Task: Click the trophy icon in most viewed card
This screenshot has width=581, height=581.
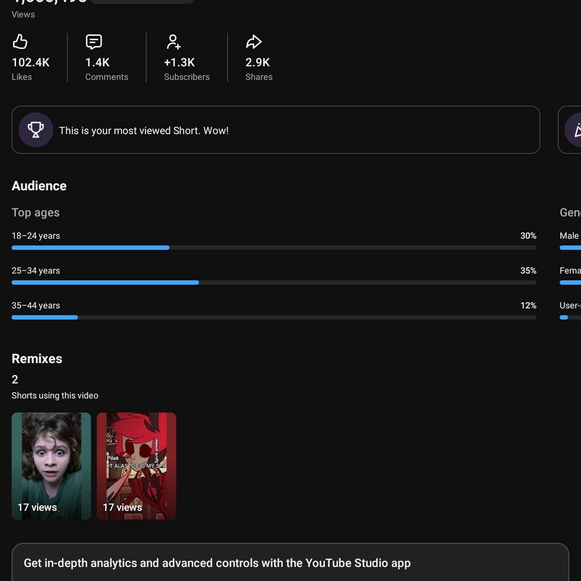Action: pyautogui.click(x=36, y=130)
